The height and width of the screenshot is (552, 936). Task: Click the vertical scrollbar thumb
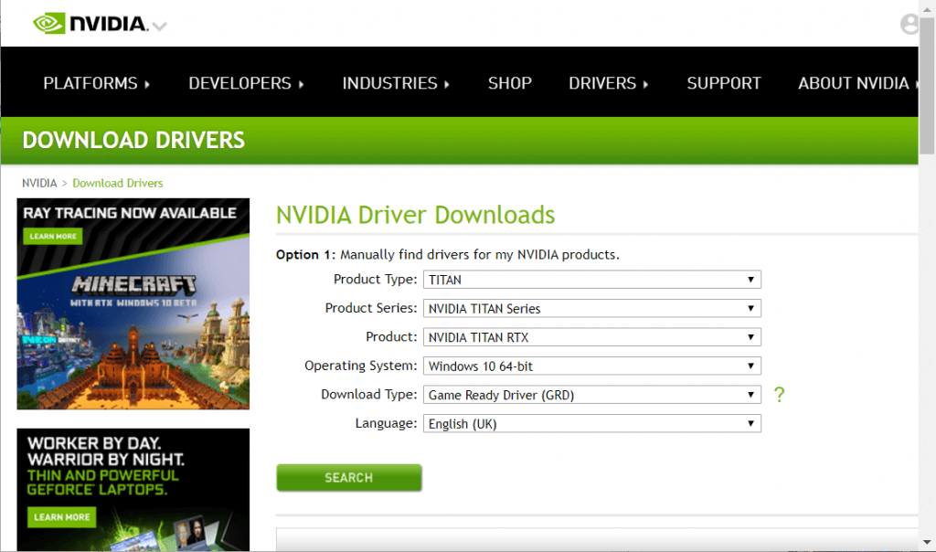coord(927,85)
